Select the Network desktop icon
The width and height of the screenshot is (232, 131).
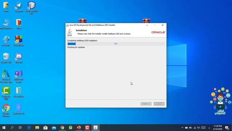click(x=6, y=41)
